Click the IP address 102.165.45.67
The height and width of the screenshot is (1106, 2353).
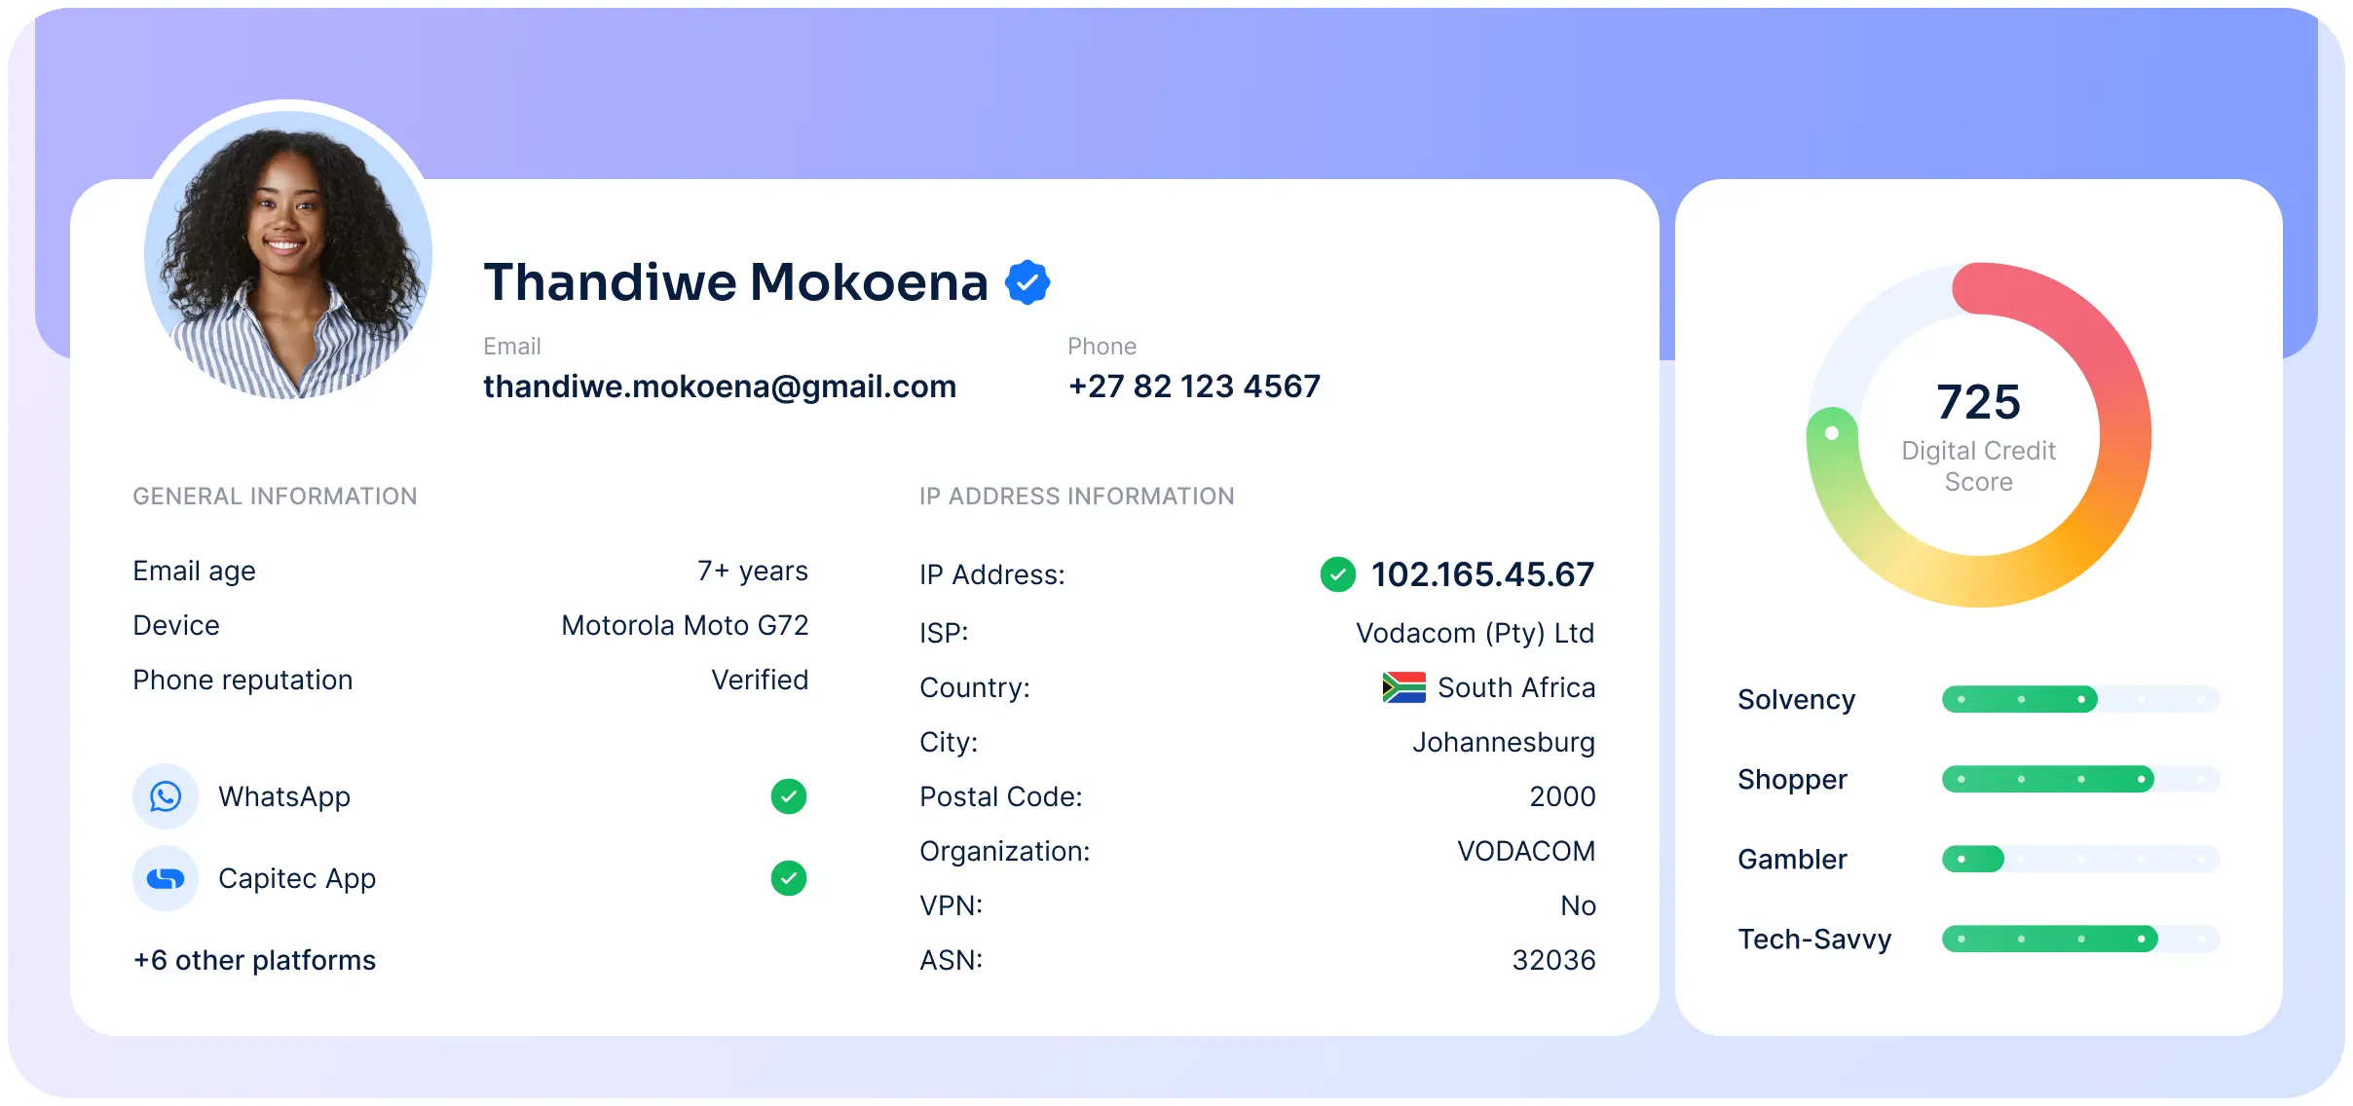[1482, 574]
